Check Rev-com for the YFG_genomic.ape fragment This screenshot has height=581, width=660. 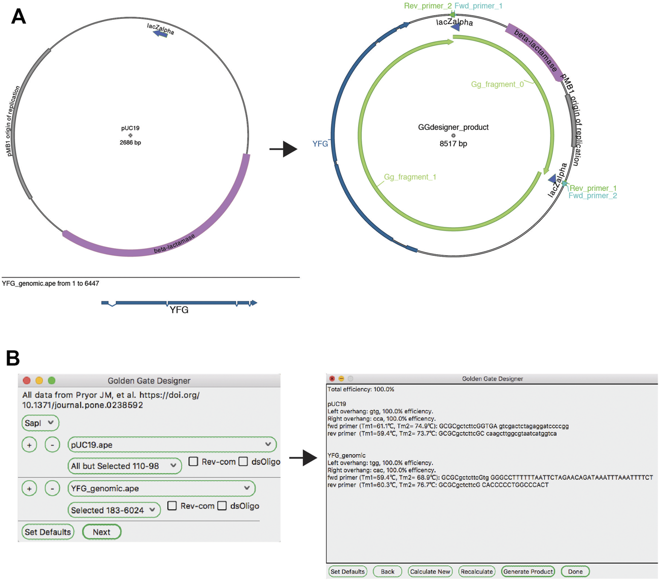pos(172,506)
